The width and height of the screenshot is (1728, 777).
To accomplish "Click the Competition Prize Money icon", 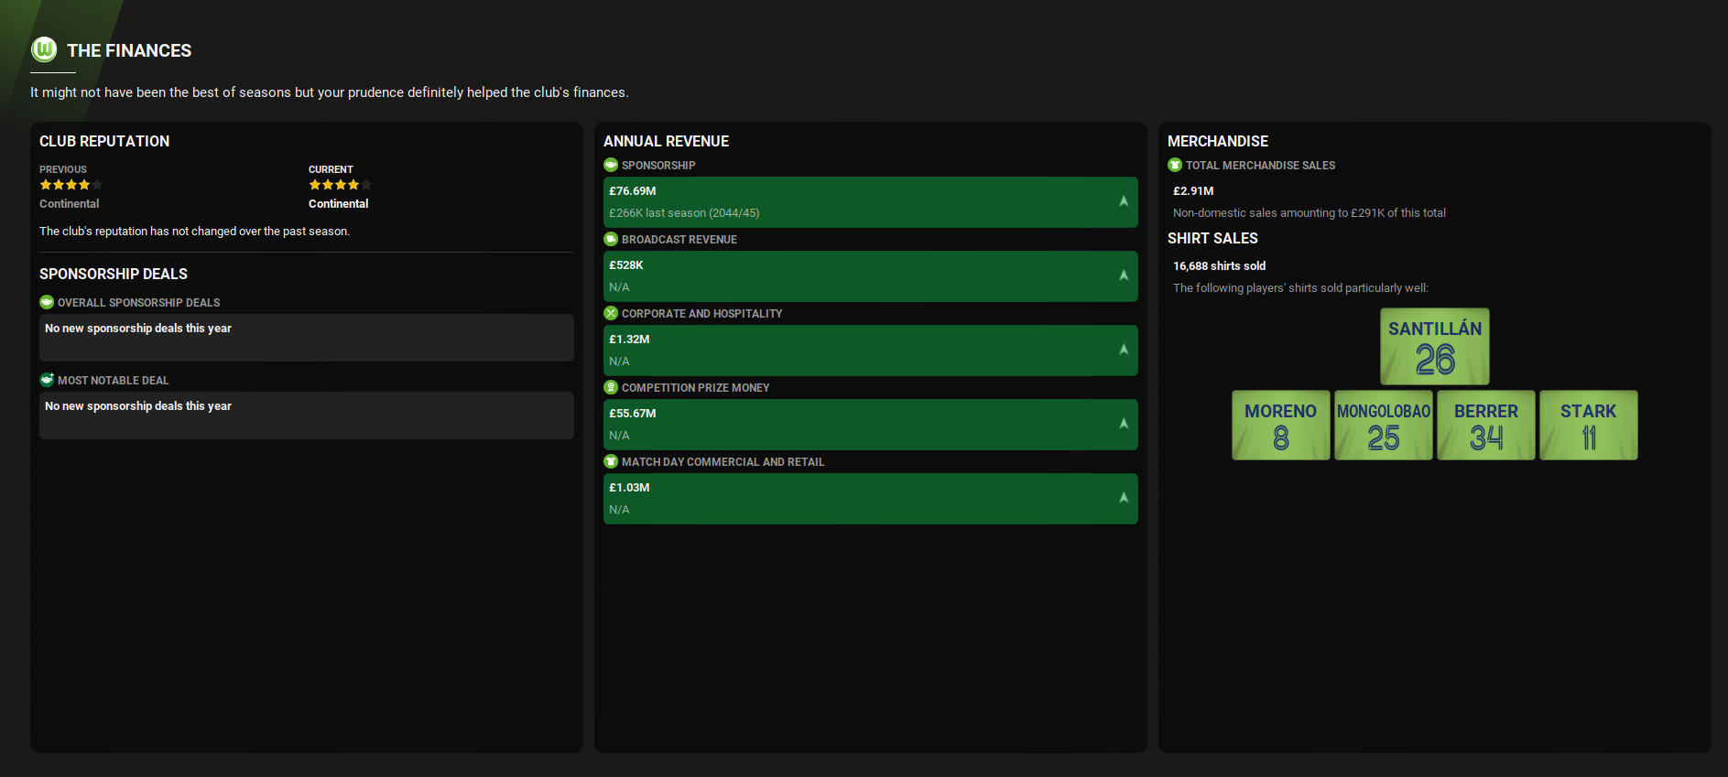I will coord(611,387).
